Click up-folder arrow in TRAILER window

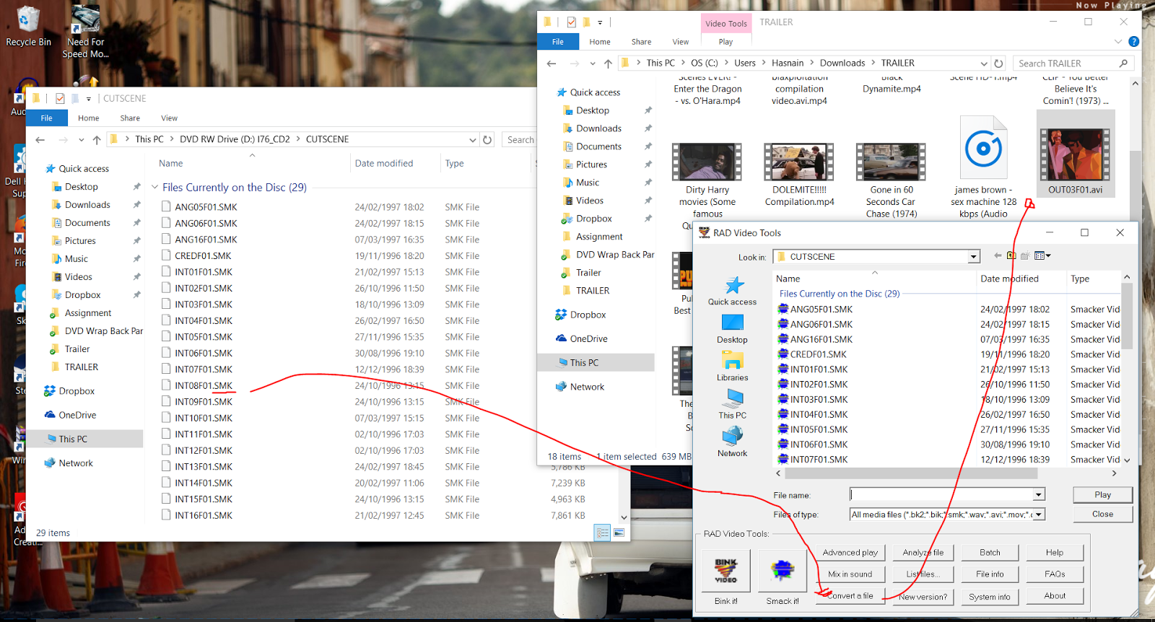coord(608,63)
